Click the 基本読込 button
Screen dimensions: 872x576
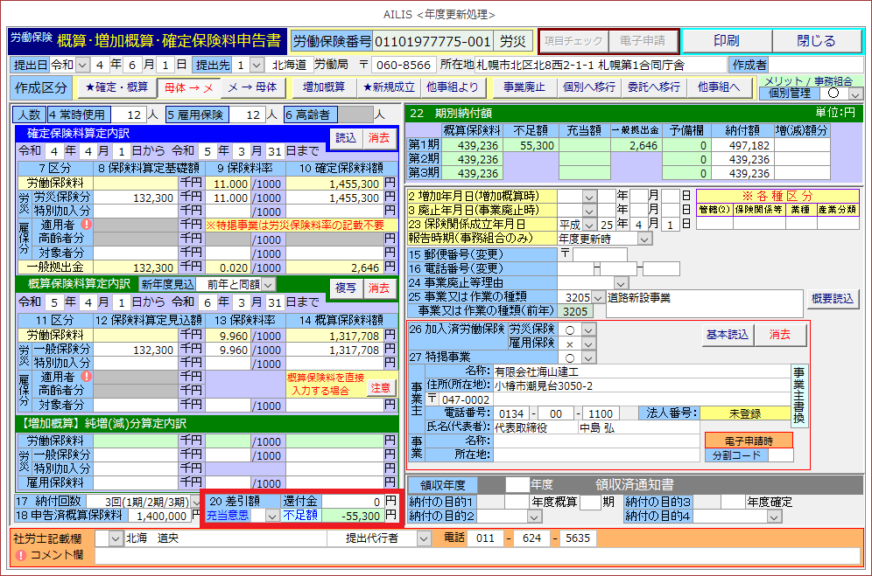(x=727, y=335)
